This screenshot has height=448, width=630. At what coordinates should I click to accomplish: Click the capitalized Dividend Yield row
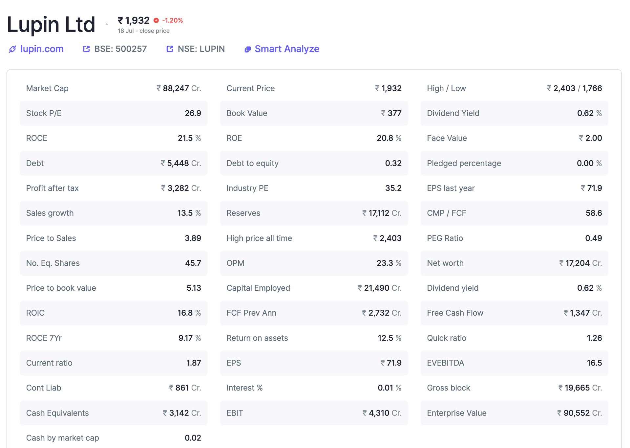click(514, 113)
